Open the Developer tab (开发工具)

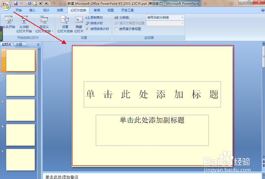coord(127,10)
